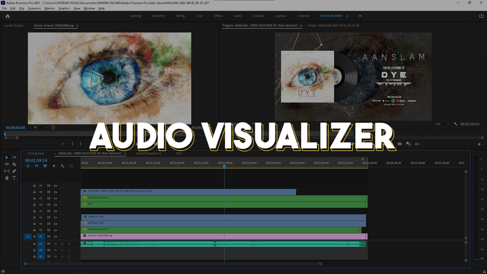Click Source monitor timecode 00;00;00;00

click(x=15, y=128)
